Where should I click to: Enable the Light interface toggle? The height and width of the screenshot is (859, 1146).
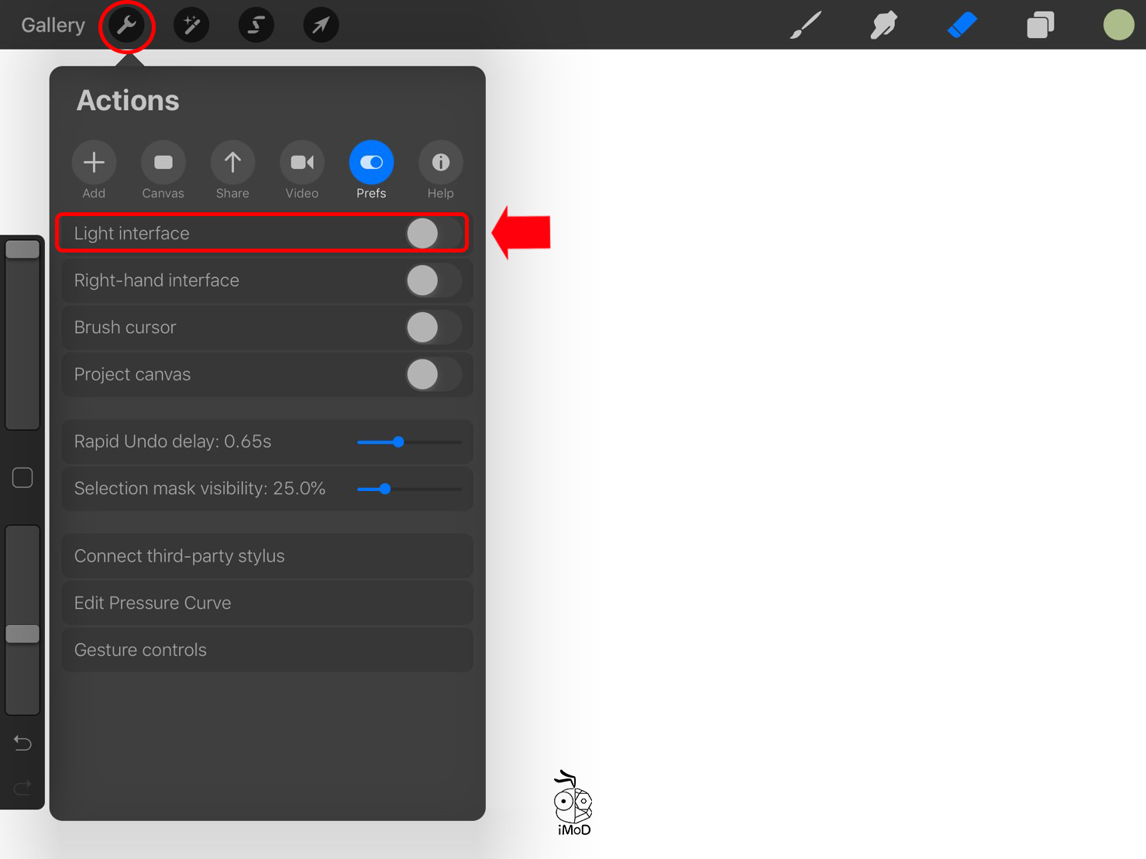[x=422, y=232]
